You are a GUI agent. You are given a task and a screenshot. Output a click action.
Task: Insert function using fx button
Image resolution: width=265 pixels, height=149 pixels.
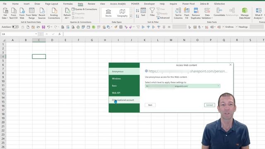60,34
